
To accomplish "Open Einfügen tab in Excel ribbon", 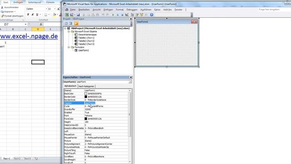I will click(18, 2).
